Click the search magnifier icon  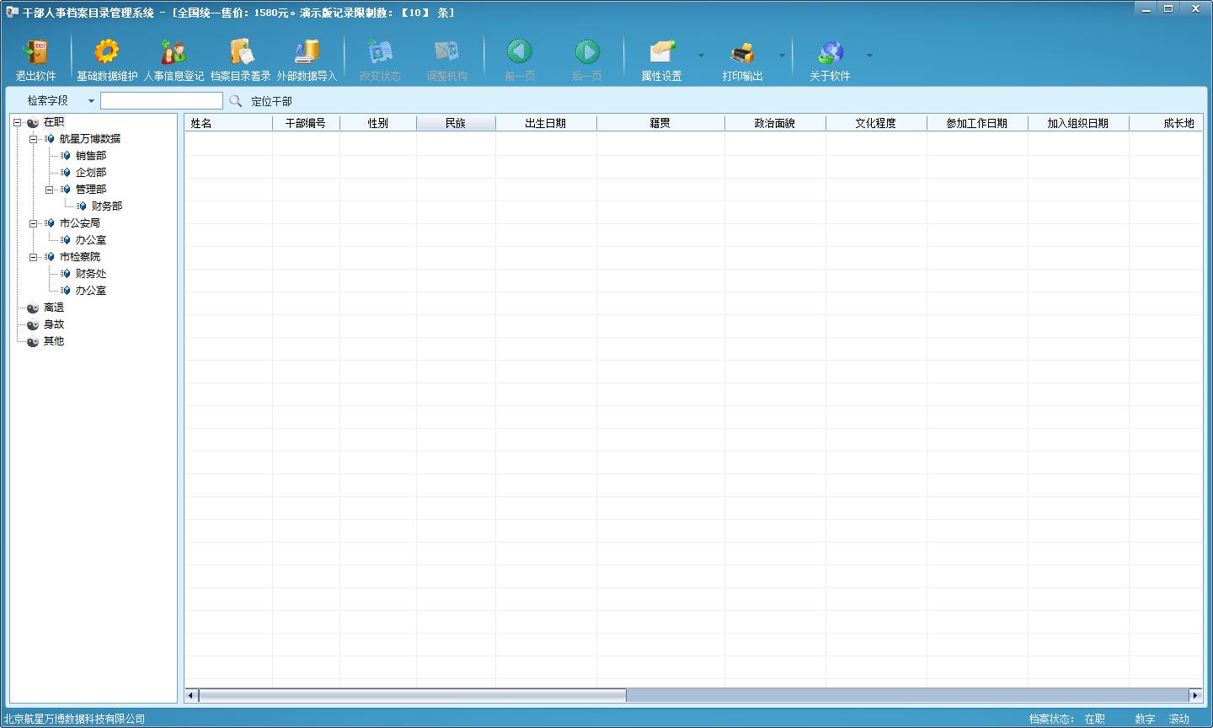pos(235,101)
